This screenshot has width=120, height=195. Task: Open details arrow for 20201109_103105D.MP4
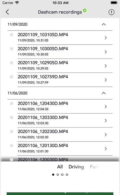coord(105,38)
